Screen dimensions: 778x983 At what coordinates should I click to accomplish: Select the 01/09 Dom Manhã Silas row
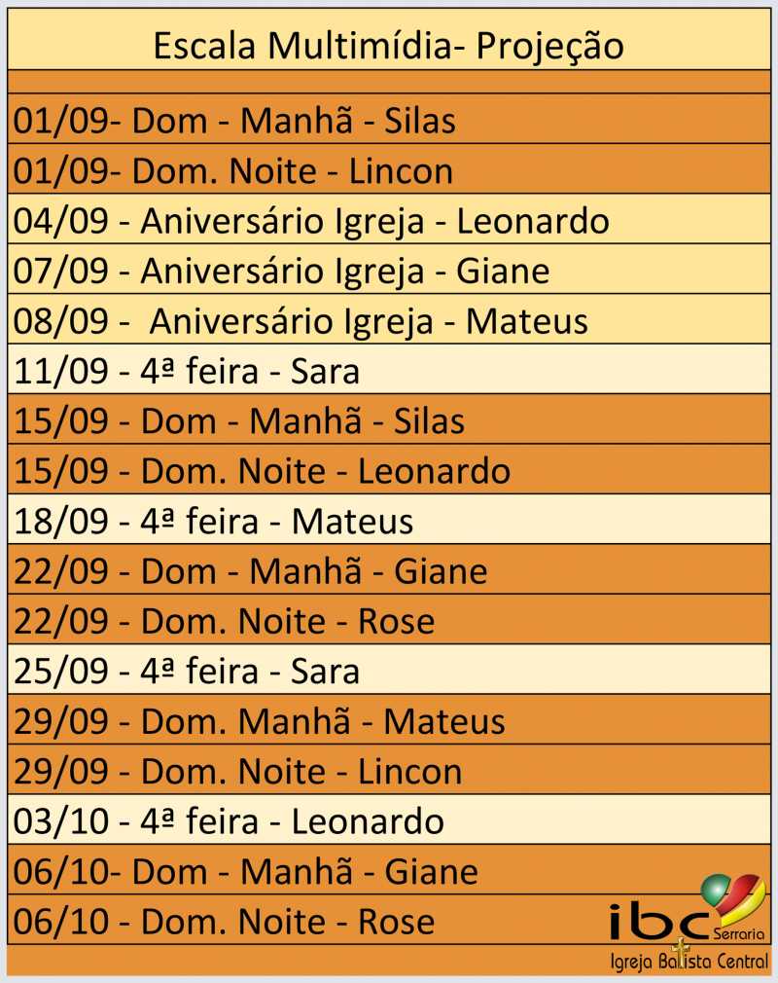389,119
